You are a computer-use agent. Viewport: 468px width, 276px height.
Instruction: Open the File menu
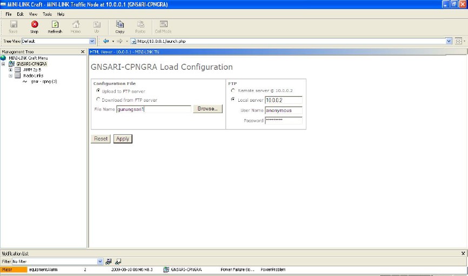coord(9,14)
